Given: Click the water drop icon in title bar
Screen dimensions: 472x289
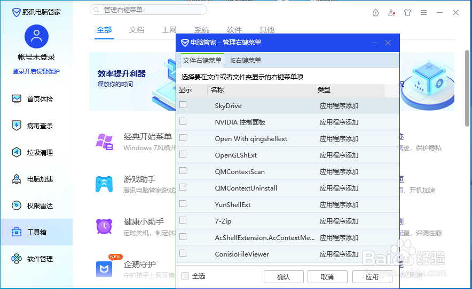Looking at the screenshot, I should 375,13.
